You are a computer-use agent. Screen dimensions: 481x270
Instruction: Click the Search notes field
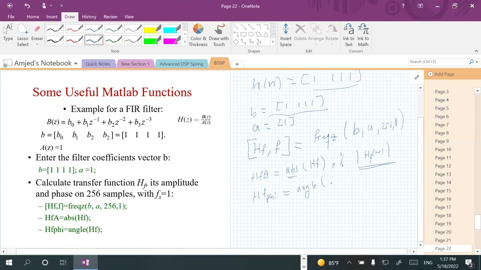click(438, 61)
